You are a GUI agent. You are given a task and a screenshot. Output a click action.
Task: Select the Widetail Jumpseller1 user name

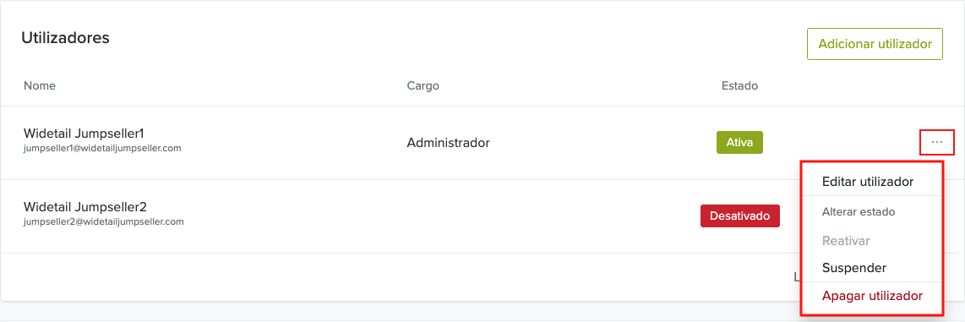point(84,134)
